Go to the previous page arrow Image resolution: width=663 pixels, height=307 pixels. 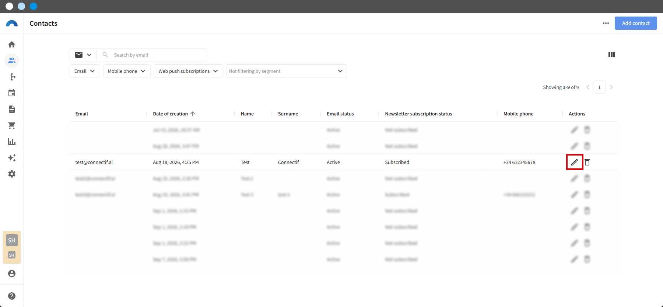pos(588,87)
